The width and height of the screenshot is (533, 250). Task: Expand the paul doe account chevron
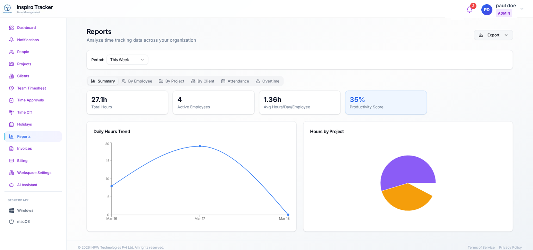point(522,9)
